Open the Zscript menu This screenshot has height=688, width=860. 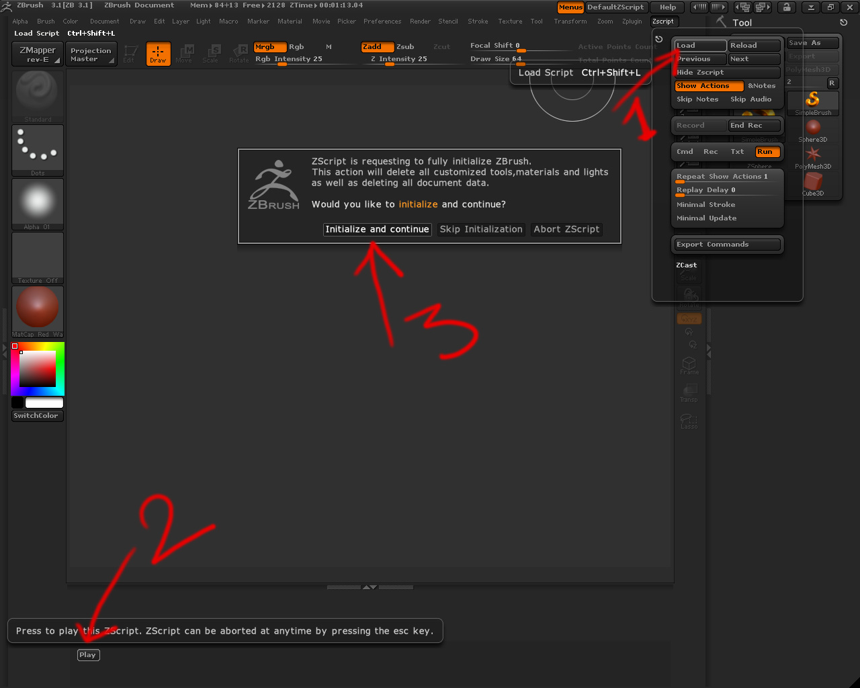pyautogui.click(x=663, y=21)
